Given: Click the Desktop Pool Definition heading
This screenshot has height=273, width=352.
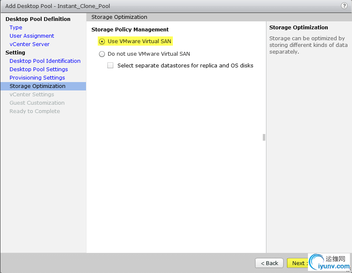Looking at the screenshot, I should [38, 19].
